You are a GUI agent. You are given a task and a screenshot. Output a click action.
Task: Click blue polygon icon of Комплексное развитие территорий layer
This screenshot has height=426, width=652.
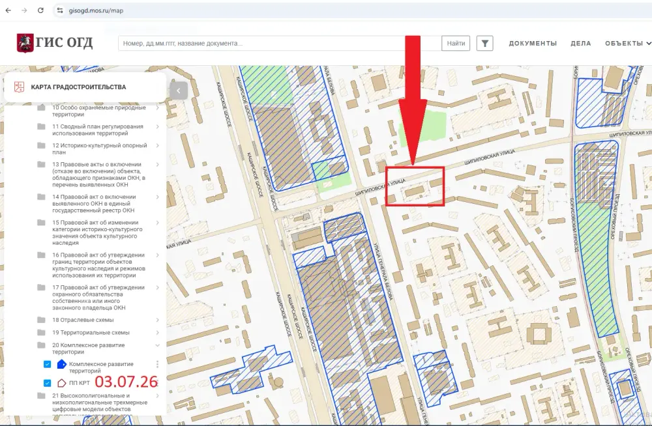[61, 364]
